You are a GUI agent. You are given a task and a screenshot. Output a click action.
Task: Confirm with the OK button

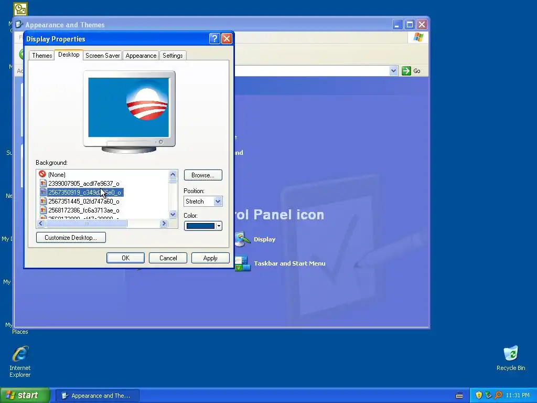[125, 258]
